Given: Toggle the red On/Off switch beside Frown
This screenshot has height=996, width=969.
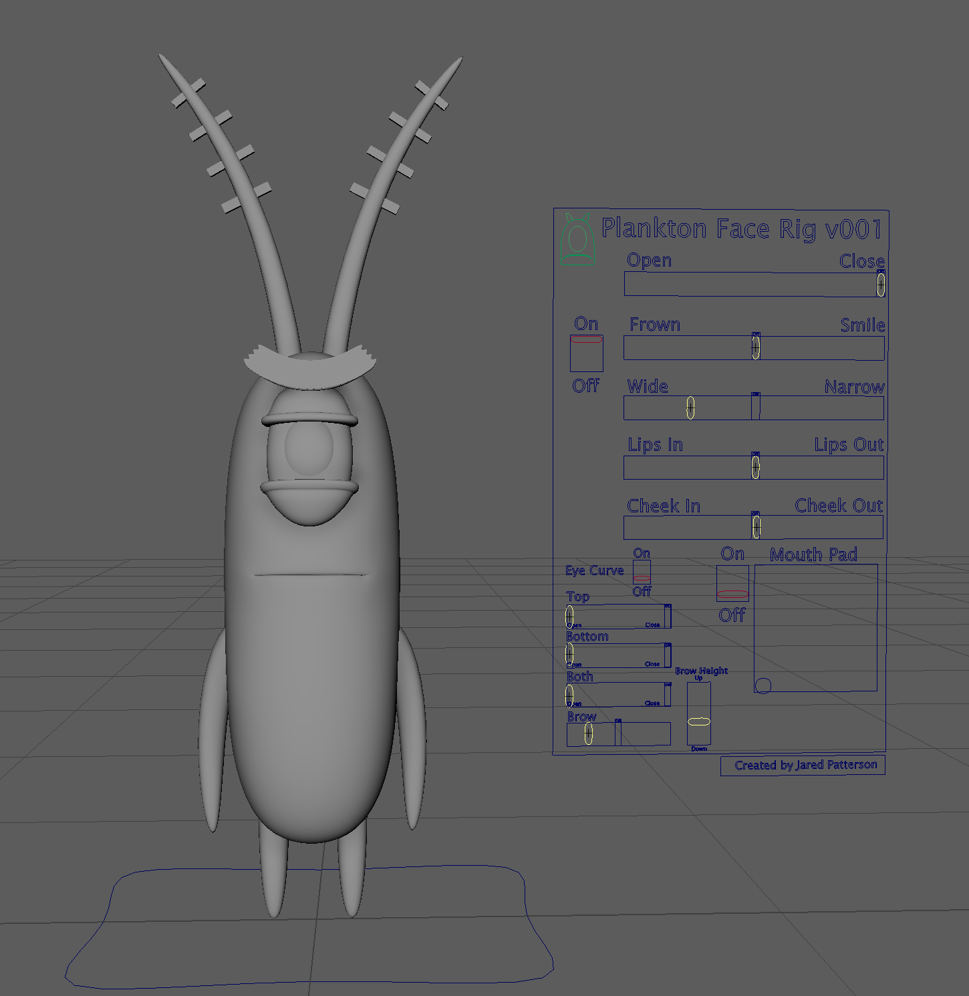Looking at the screenshot, I should [x=586, y=339].
